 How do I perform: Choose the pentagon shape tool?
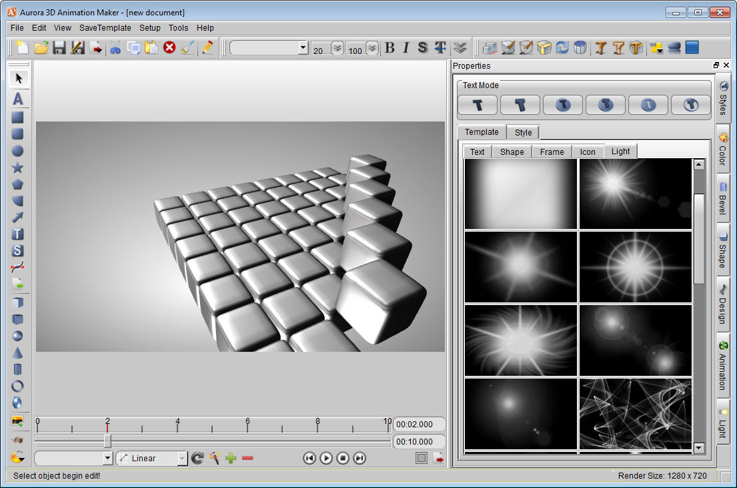tap(18, 184)
